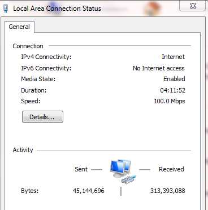Viewport: 208px width, 210px height.
Task: Click the Received label in Activity
Action: pyautogui.click(x=171, y=169)
